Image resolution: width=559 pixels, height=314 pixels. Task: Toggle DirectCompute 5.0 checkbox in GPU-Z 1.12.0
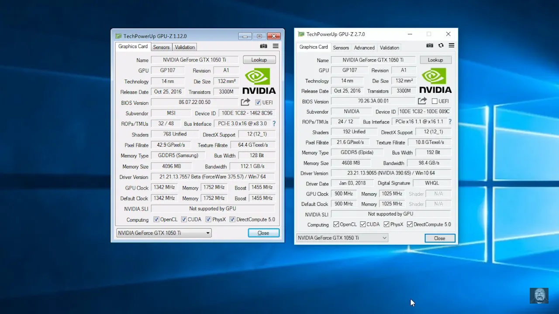[x=232, y=219]
